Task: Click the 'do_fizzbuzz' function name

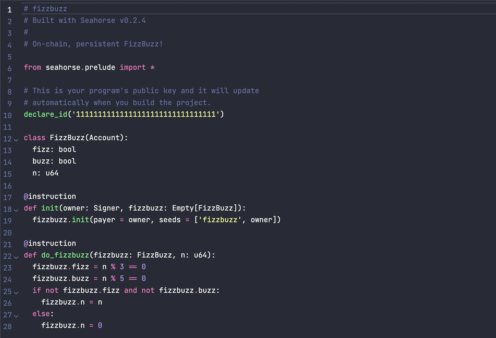Action: point(65,255)
